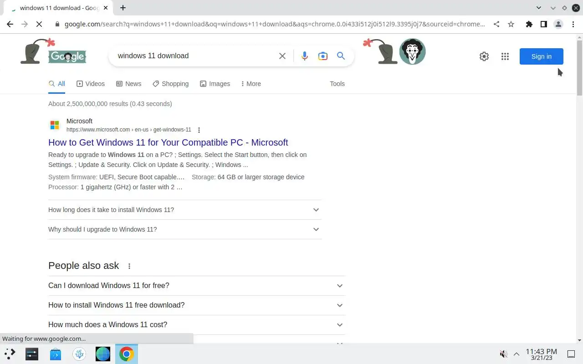View site information lock icon
The image size is (583, 364).
coord(57,24)
